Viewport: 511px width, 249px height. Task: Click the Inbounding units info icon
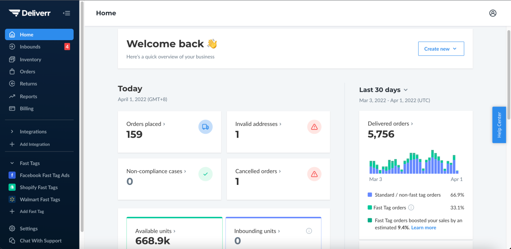[309, 231]
